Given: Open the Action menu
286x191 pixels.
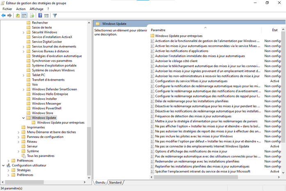Looking at the screenshot, I should click(x=21, y=9).
